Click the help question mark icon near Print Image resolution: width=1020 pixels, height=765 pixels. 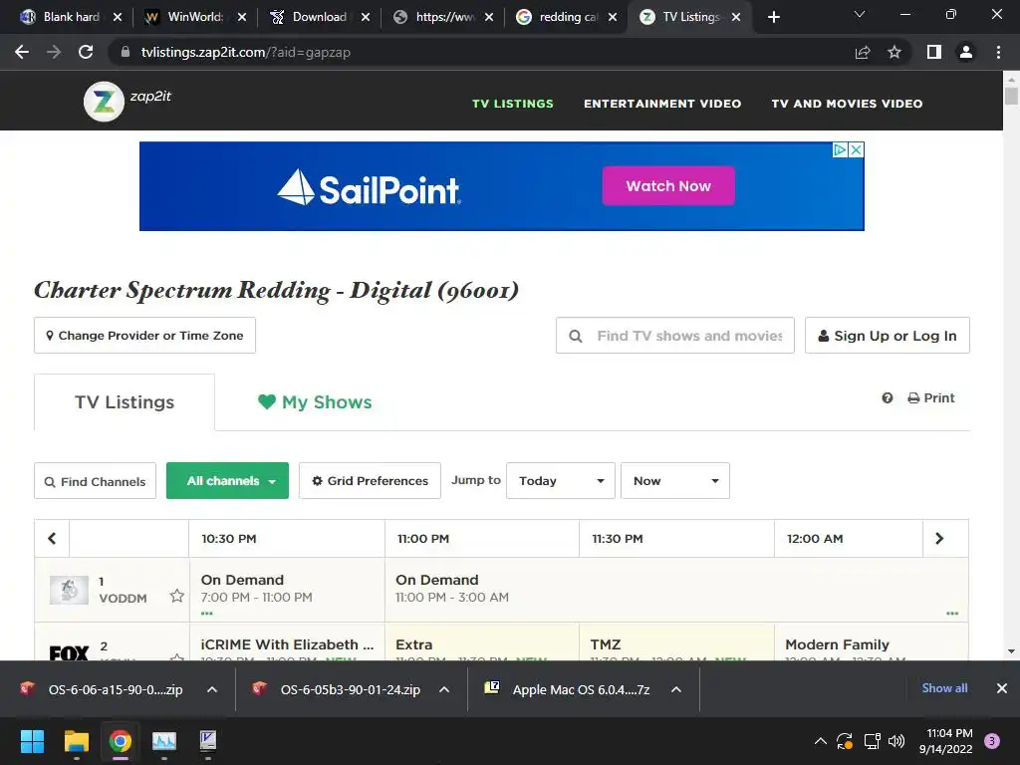point(888,398)
